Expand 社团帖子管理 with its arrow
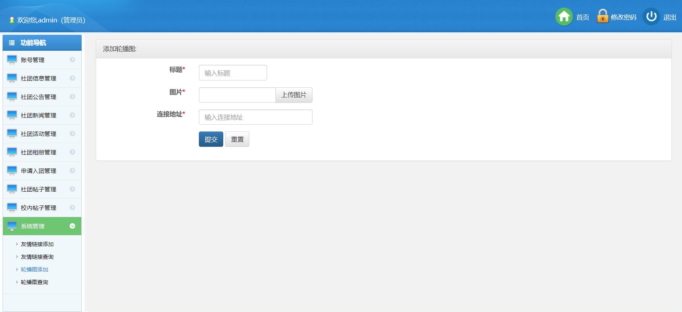682x312 pixels. tap(72, 189)
